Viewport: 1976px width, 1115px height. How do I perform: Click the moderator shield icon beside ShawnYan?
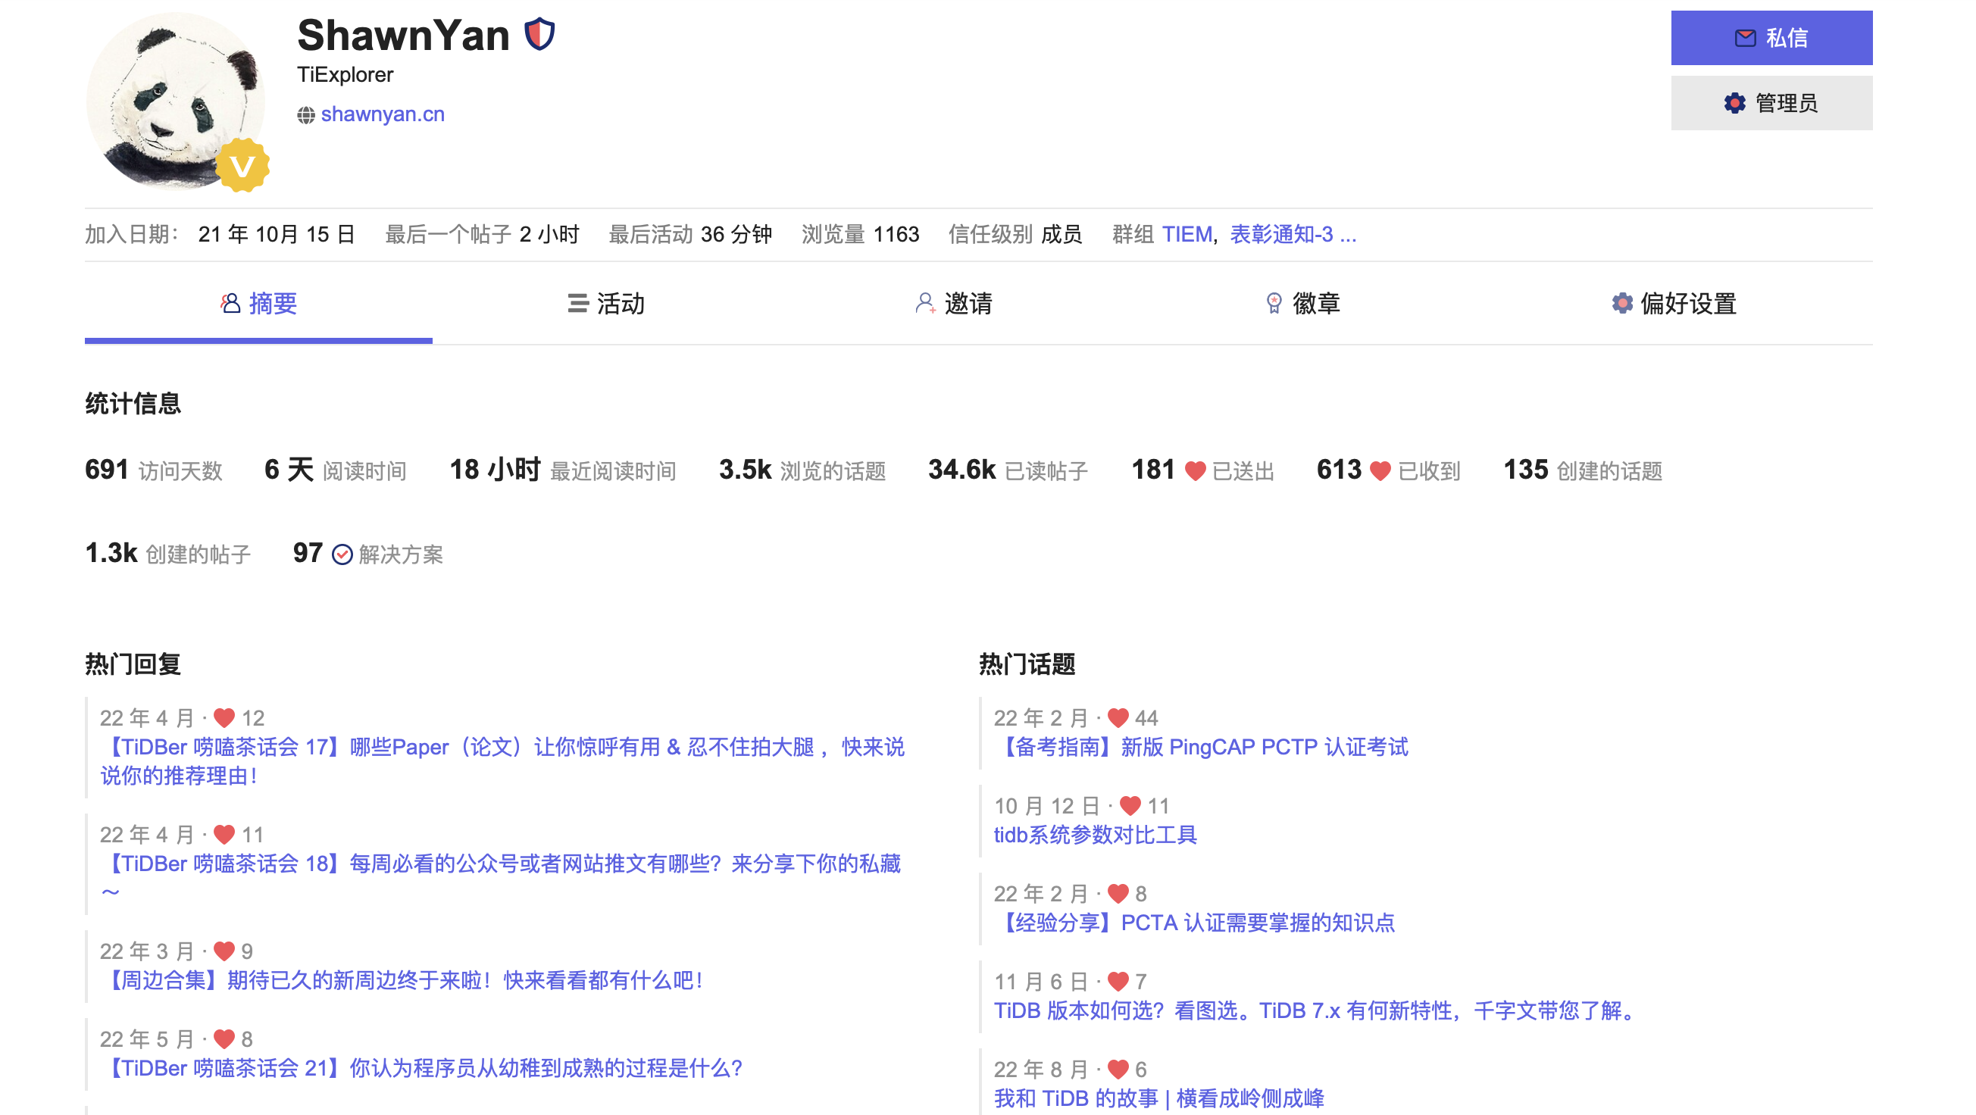539,35
